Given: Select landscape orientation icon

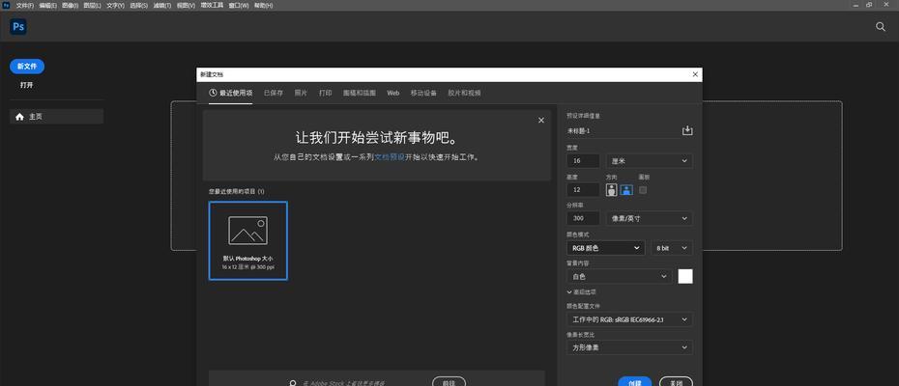Looking at the screenshot, I should click(x=626, y=189).
